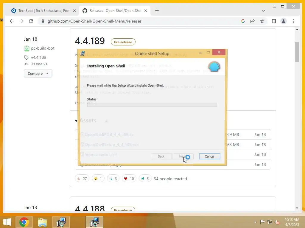The height and width of the screenshot is (228, 305).
Task: Click the thumbs up reaction 27
Action: [82, 178]
